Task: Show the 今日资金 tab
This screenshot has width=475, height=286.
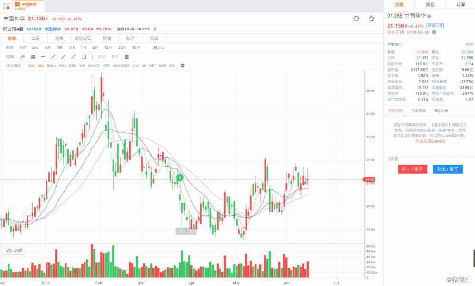Action: click(418, 111)
